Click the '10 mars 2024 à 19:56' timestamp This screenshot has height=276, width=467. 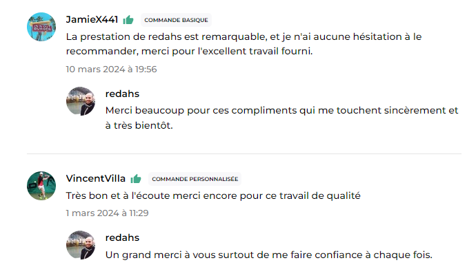[111, 70]
